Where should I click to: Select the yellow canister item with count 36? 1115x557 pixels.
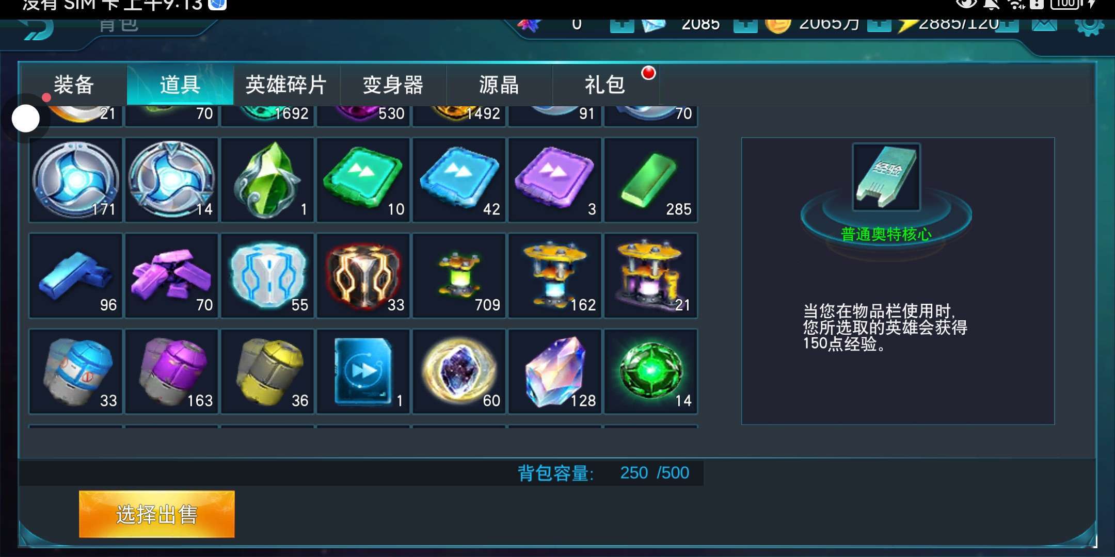click(267, 371)
